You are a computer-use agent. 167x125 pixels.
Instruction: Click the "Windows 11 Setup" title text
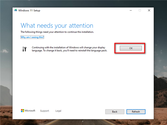[x=30, y=11]
